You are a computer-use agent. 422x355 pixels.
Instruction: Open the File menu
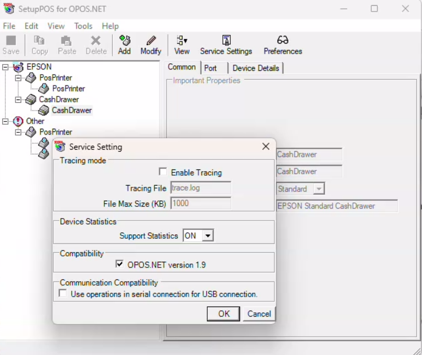(x=9, y=26)
